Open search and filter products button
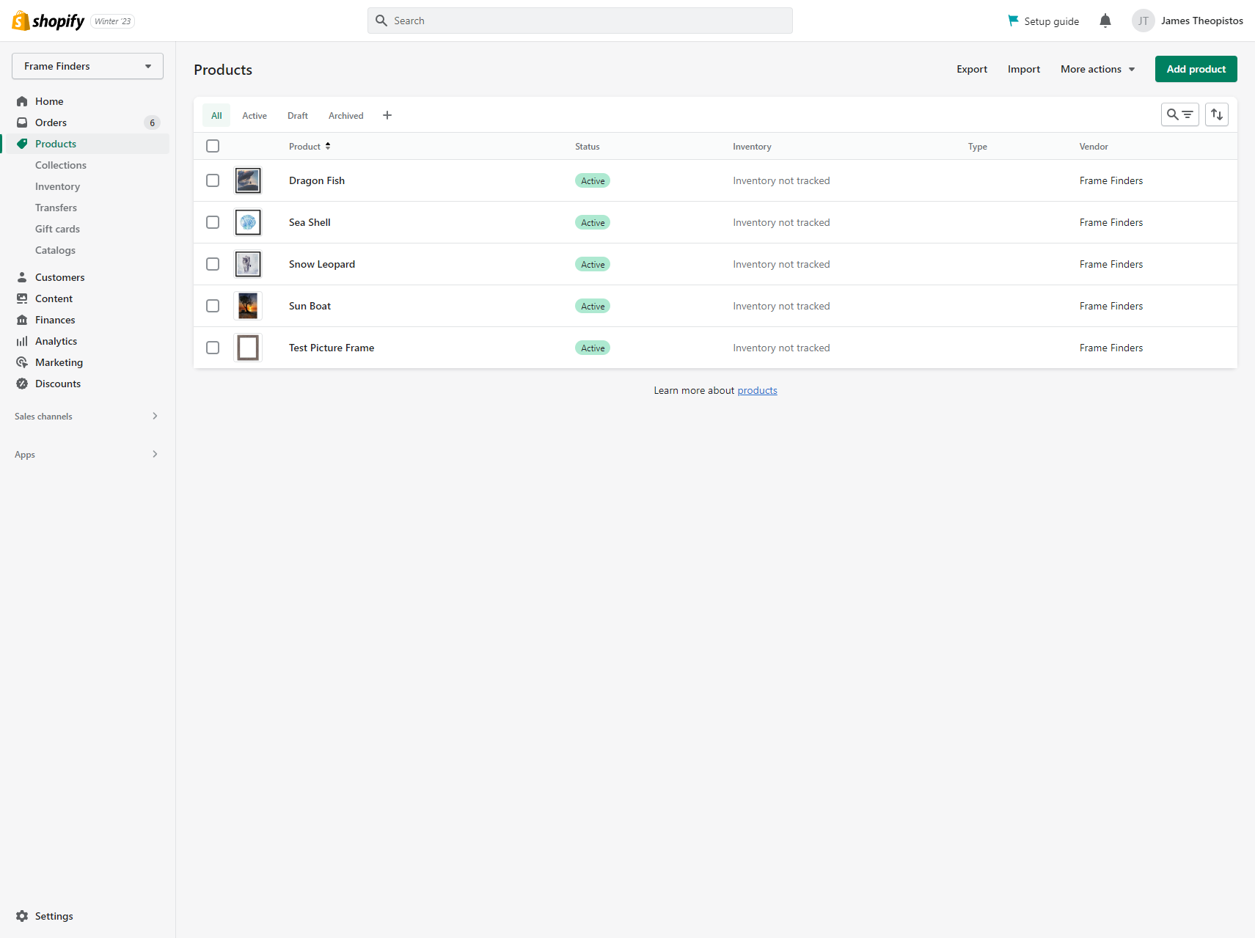 pyautogui.click(x=1179, y=114)
